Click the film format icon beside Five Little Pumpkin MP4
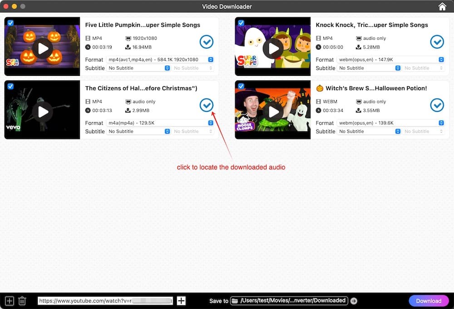The width and height of the screenshot is (454, 309). (x=88, y=38)
